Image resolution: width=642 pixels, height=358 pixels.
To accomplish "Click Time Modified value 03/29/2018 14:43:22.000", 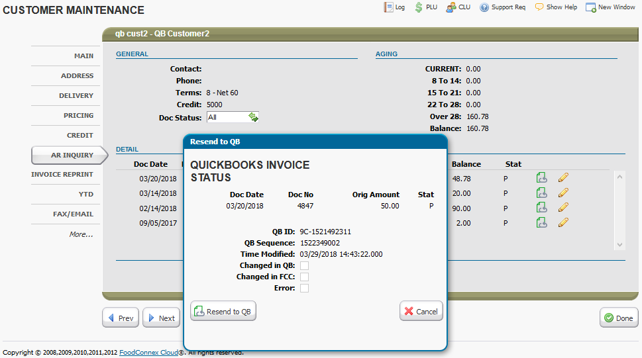I will (341, 254).
